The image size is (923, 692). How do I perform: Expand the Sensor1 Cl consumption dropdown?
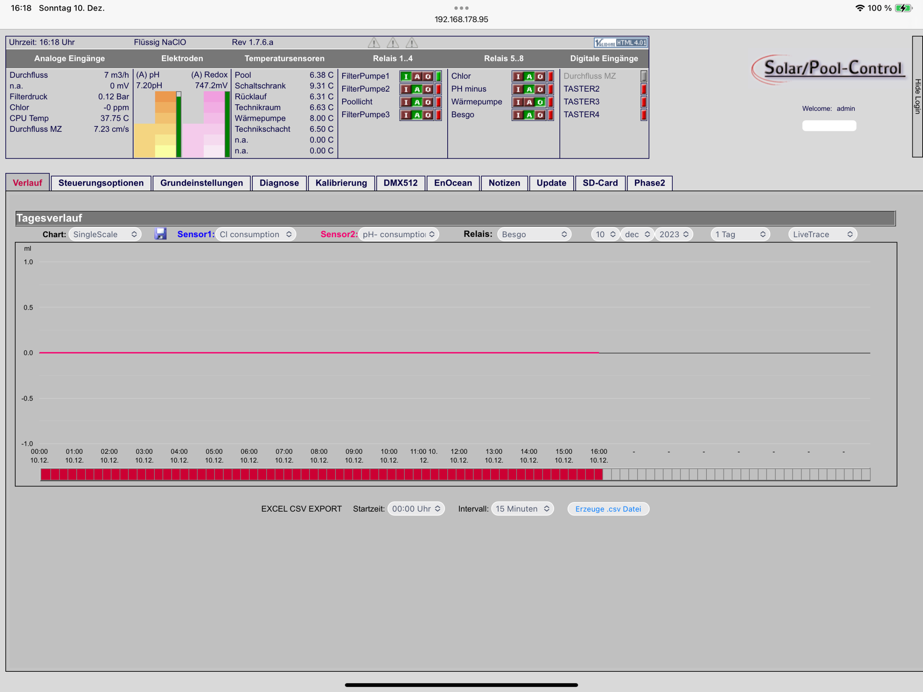[x=256, y=234]
